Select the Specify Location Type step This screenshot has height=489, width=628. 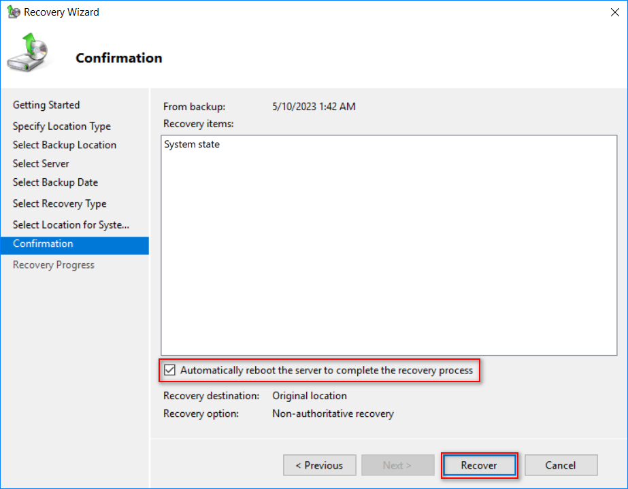62,126
